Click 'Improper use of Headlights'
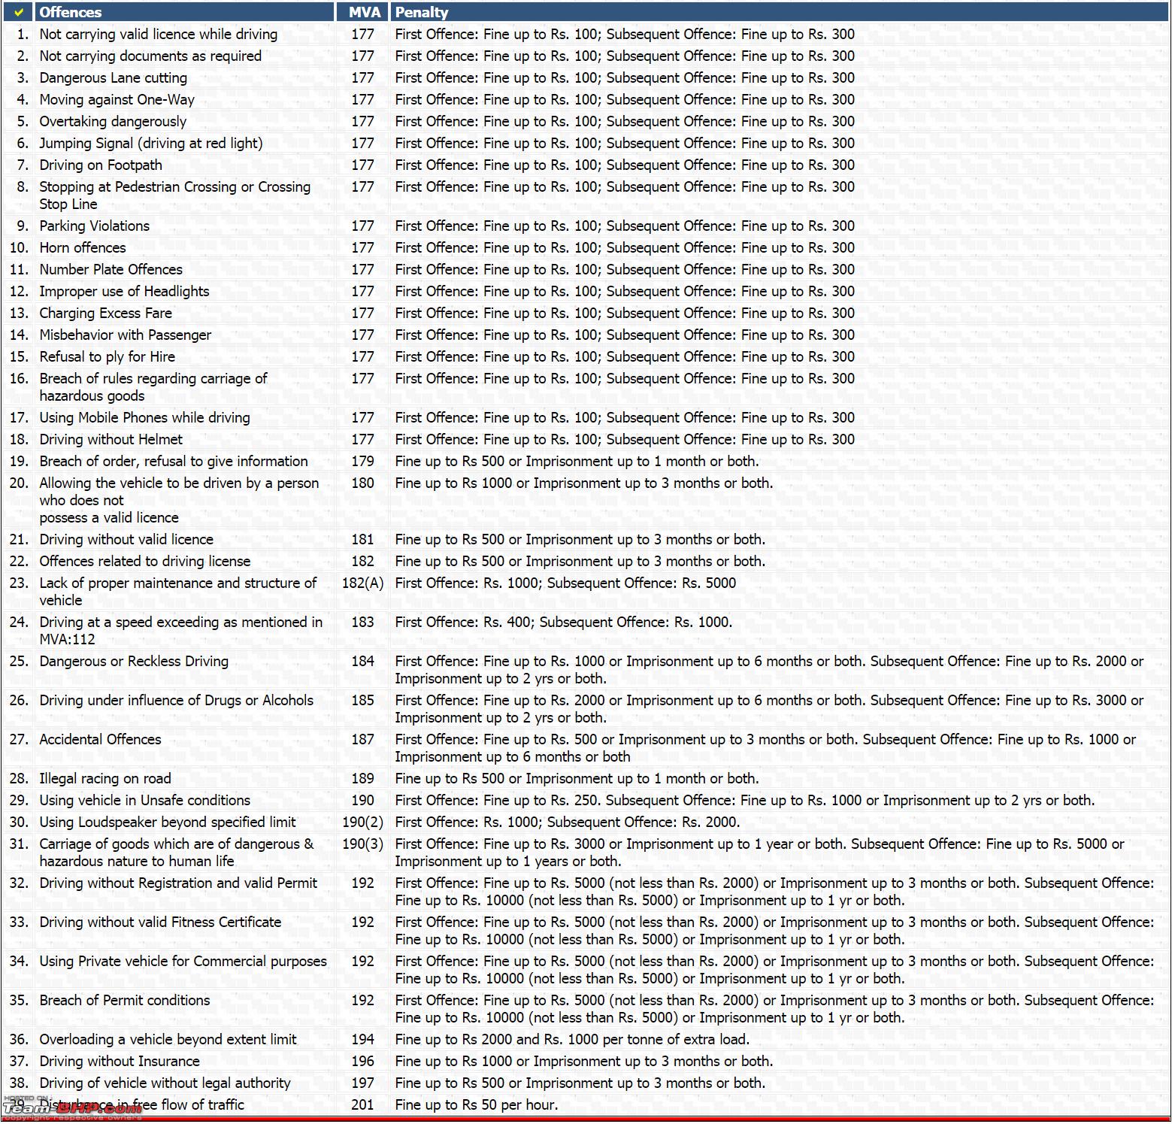This screenshot has width=1172, height=1124. pos(125,291)
